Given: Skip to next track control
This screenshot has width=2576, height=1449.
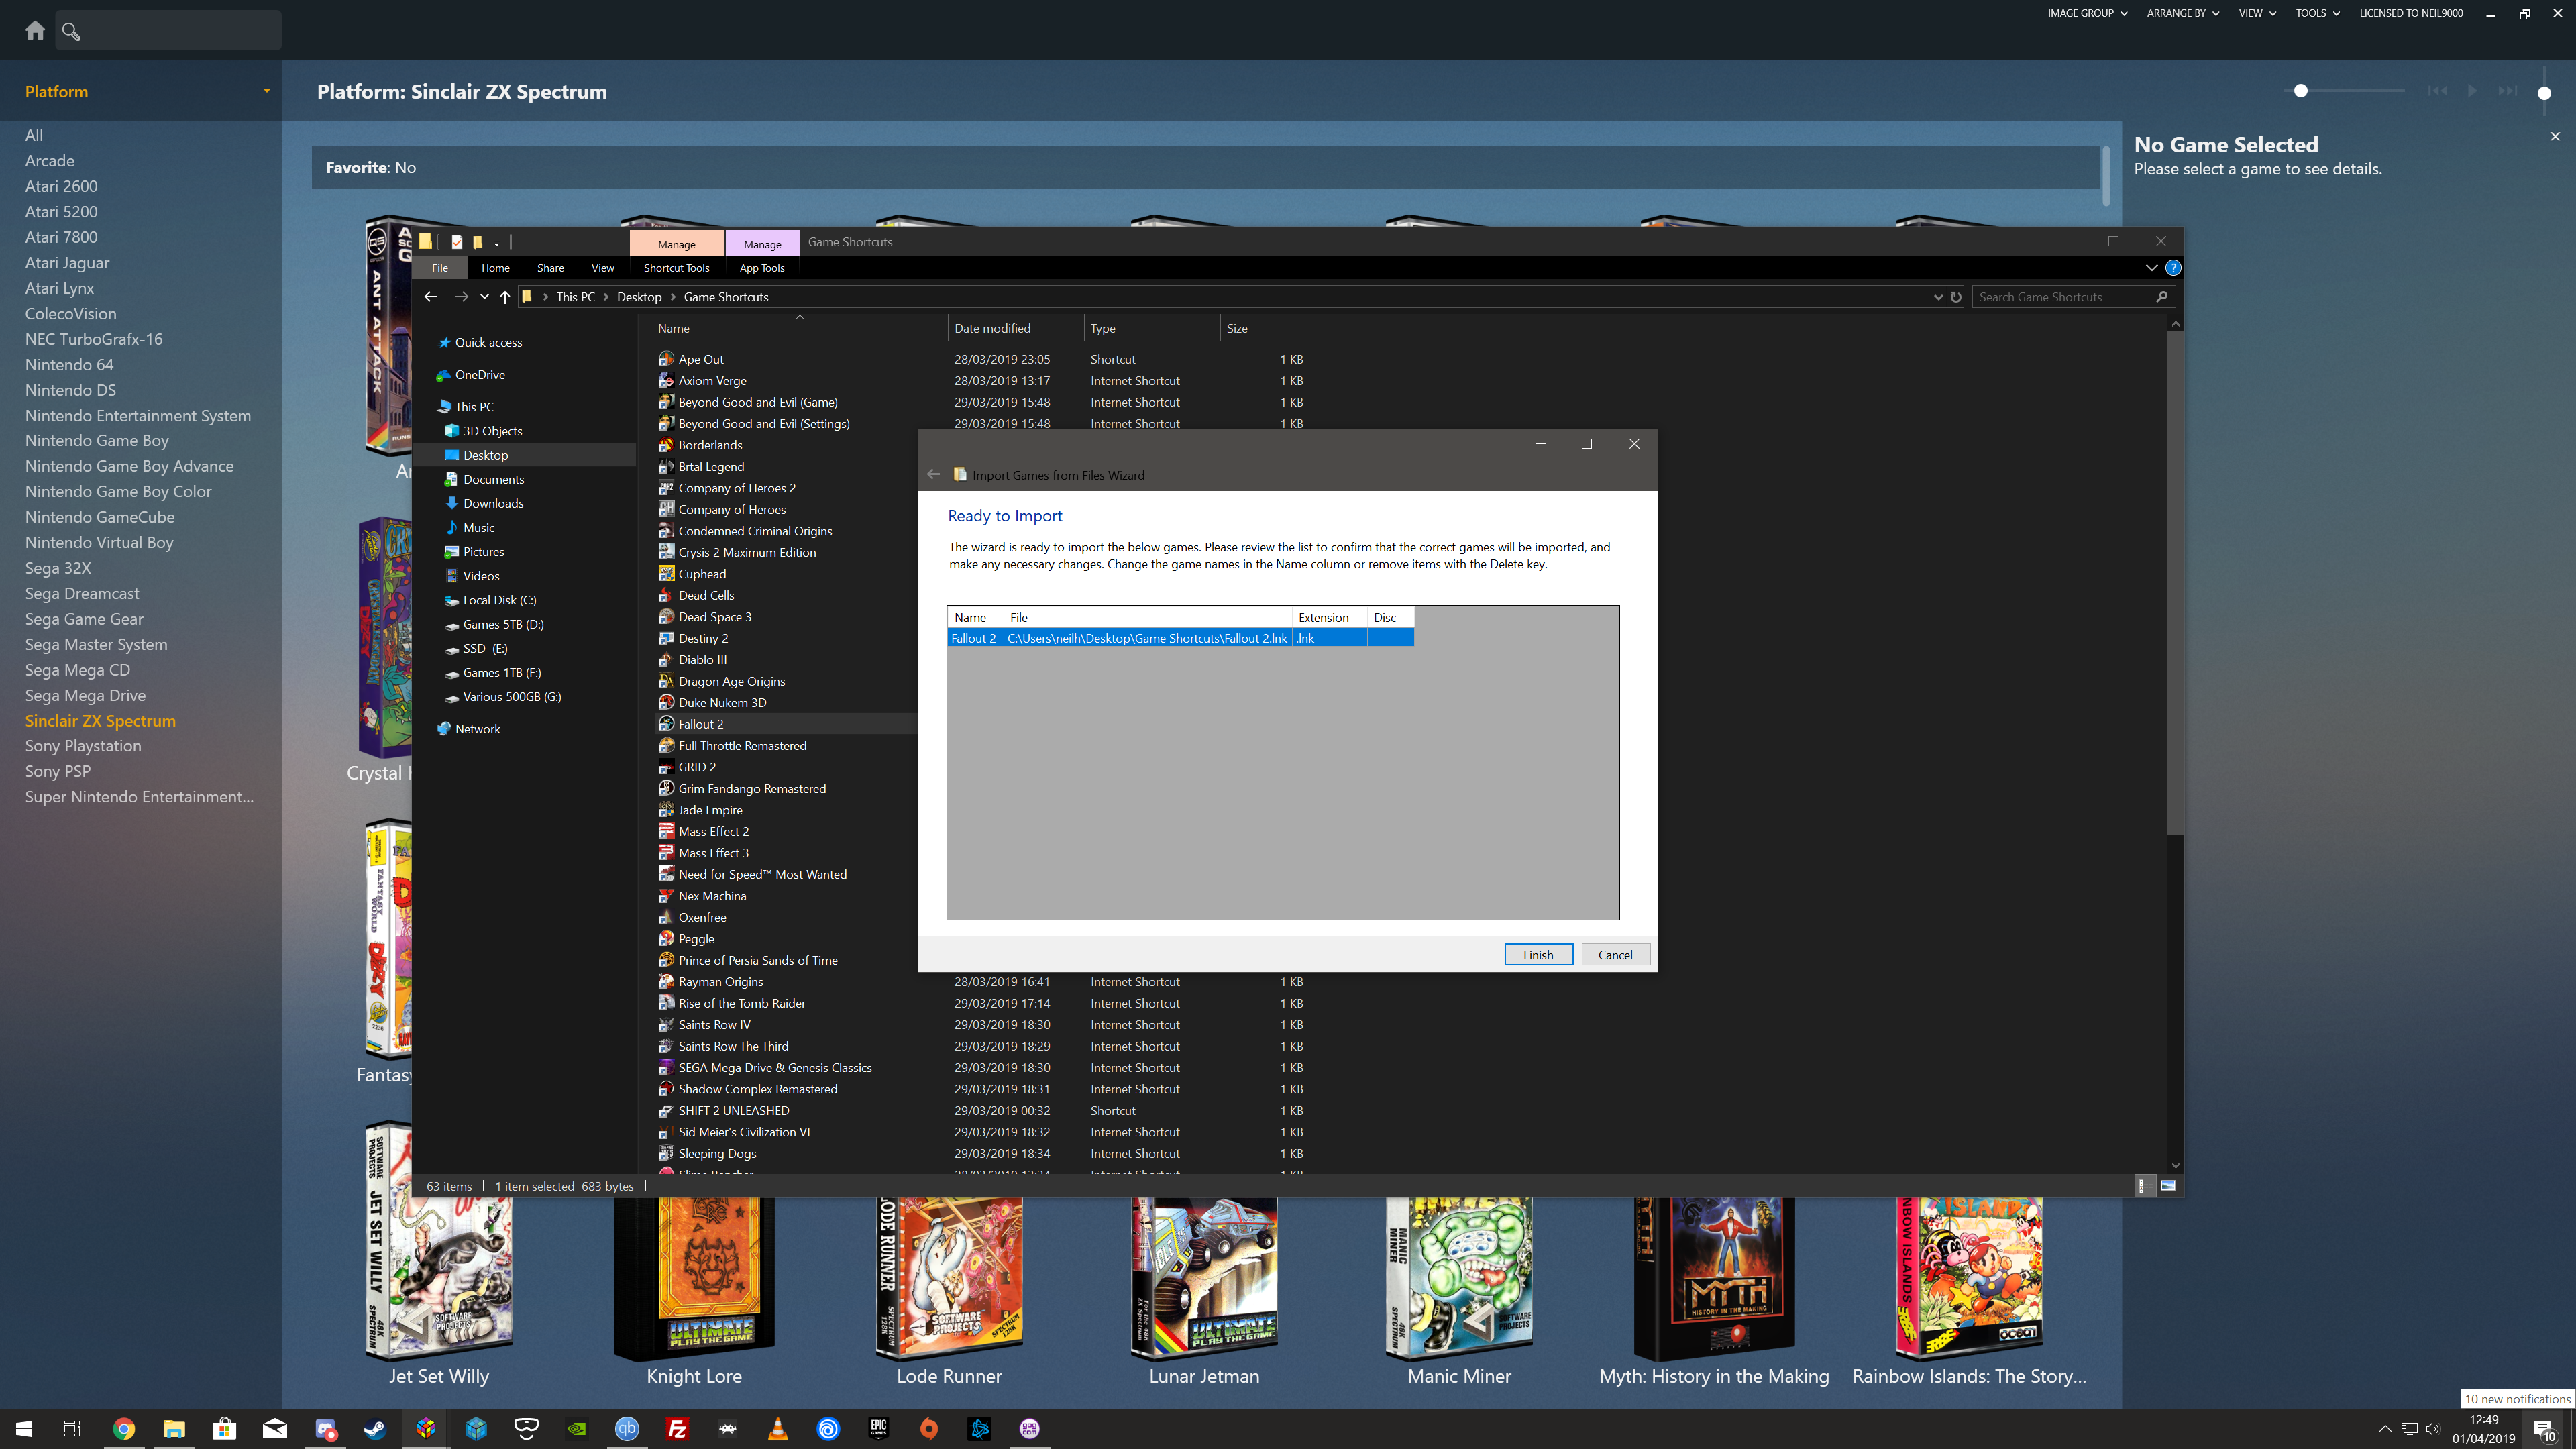Looking at the screenshot, I should pos(2507,91).
